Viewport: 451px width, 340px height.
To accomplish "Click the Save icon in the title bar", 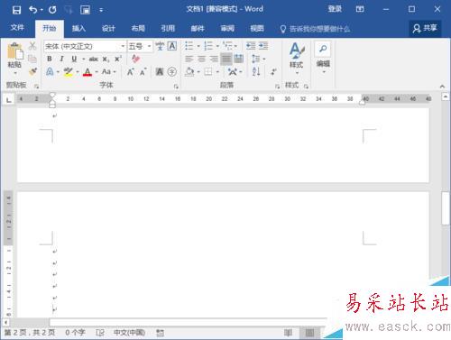I will point(16,10).
